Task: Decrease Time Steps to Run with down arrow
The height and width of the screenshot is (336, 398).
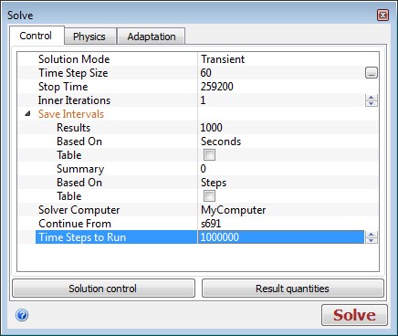Action: click(371, 240)
